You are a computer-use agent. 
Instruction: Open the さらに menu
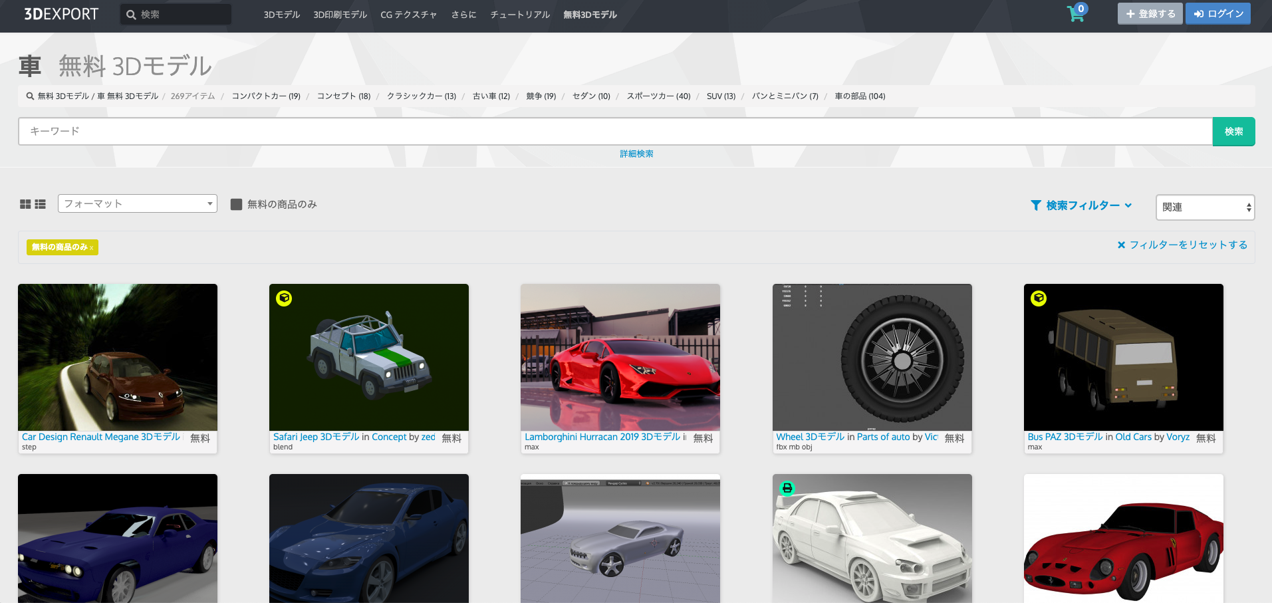[463, 15]
